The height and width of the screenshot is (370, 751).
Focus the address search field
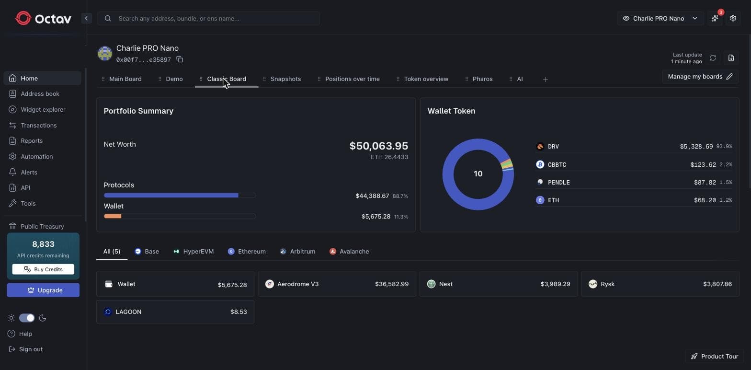(208, 18)
